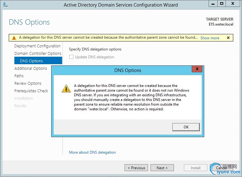Maximize the Configuration Wizard window
The image size is (242, 177).
(222, 3)
